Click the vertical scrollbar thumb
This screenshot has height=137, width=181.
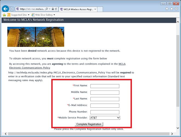(178, 71)
